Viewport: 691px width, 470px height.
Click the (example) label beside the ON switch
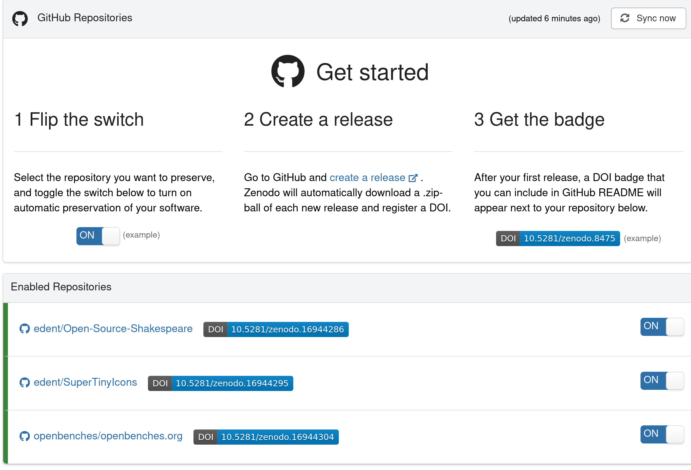coord(142,235)
